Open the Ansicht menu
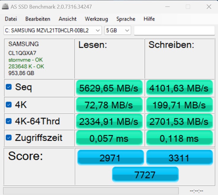The height and width of the screenshot is (195, 218). coord(68,19)
